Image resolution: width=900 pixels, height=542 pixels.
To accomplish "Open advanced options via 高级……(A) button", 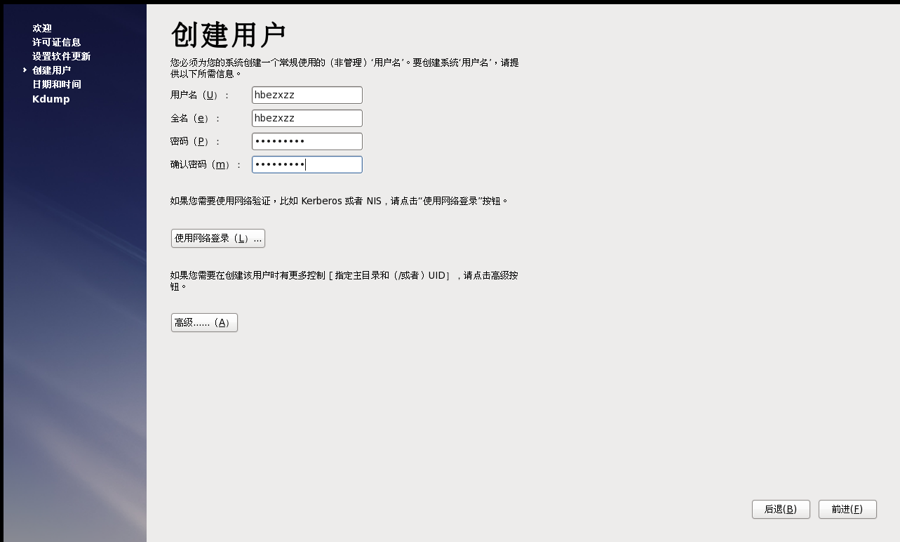I will click(x=203, y=322).
